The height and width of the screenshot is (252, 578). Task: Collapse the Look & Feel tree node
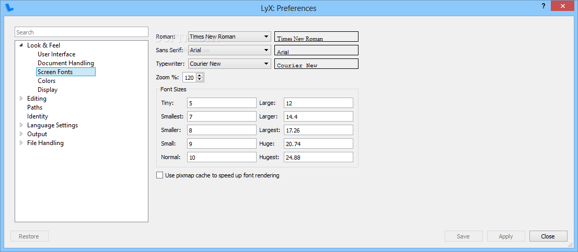[x=21, y=45]
